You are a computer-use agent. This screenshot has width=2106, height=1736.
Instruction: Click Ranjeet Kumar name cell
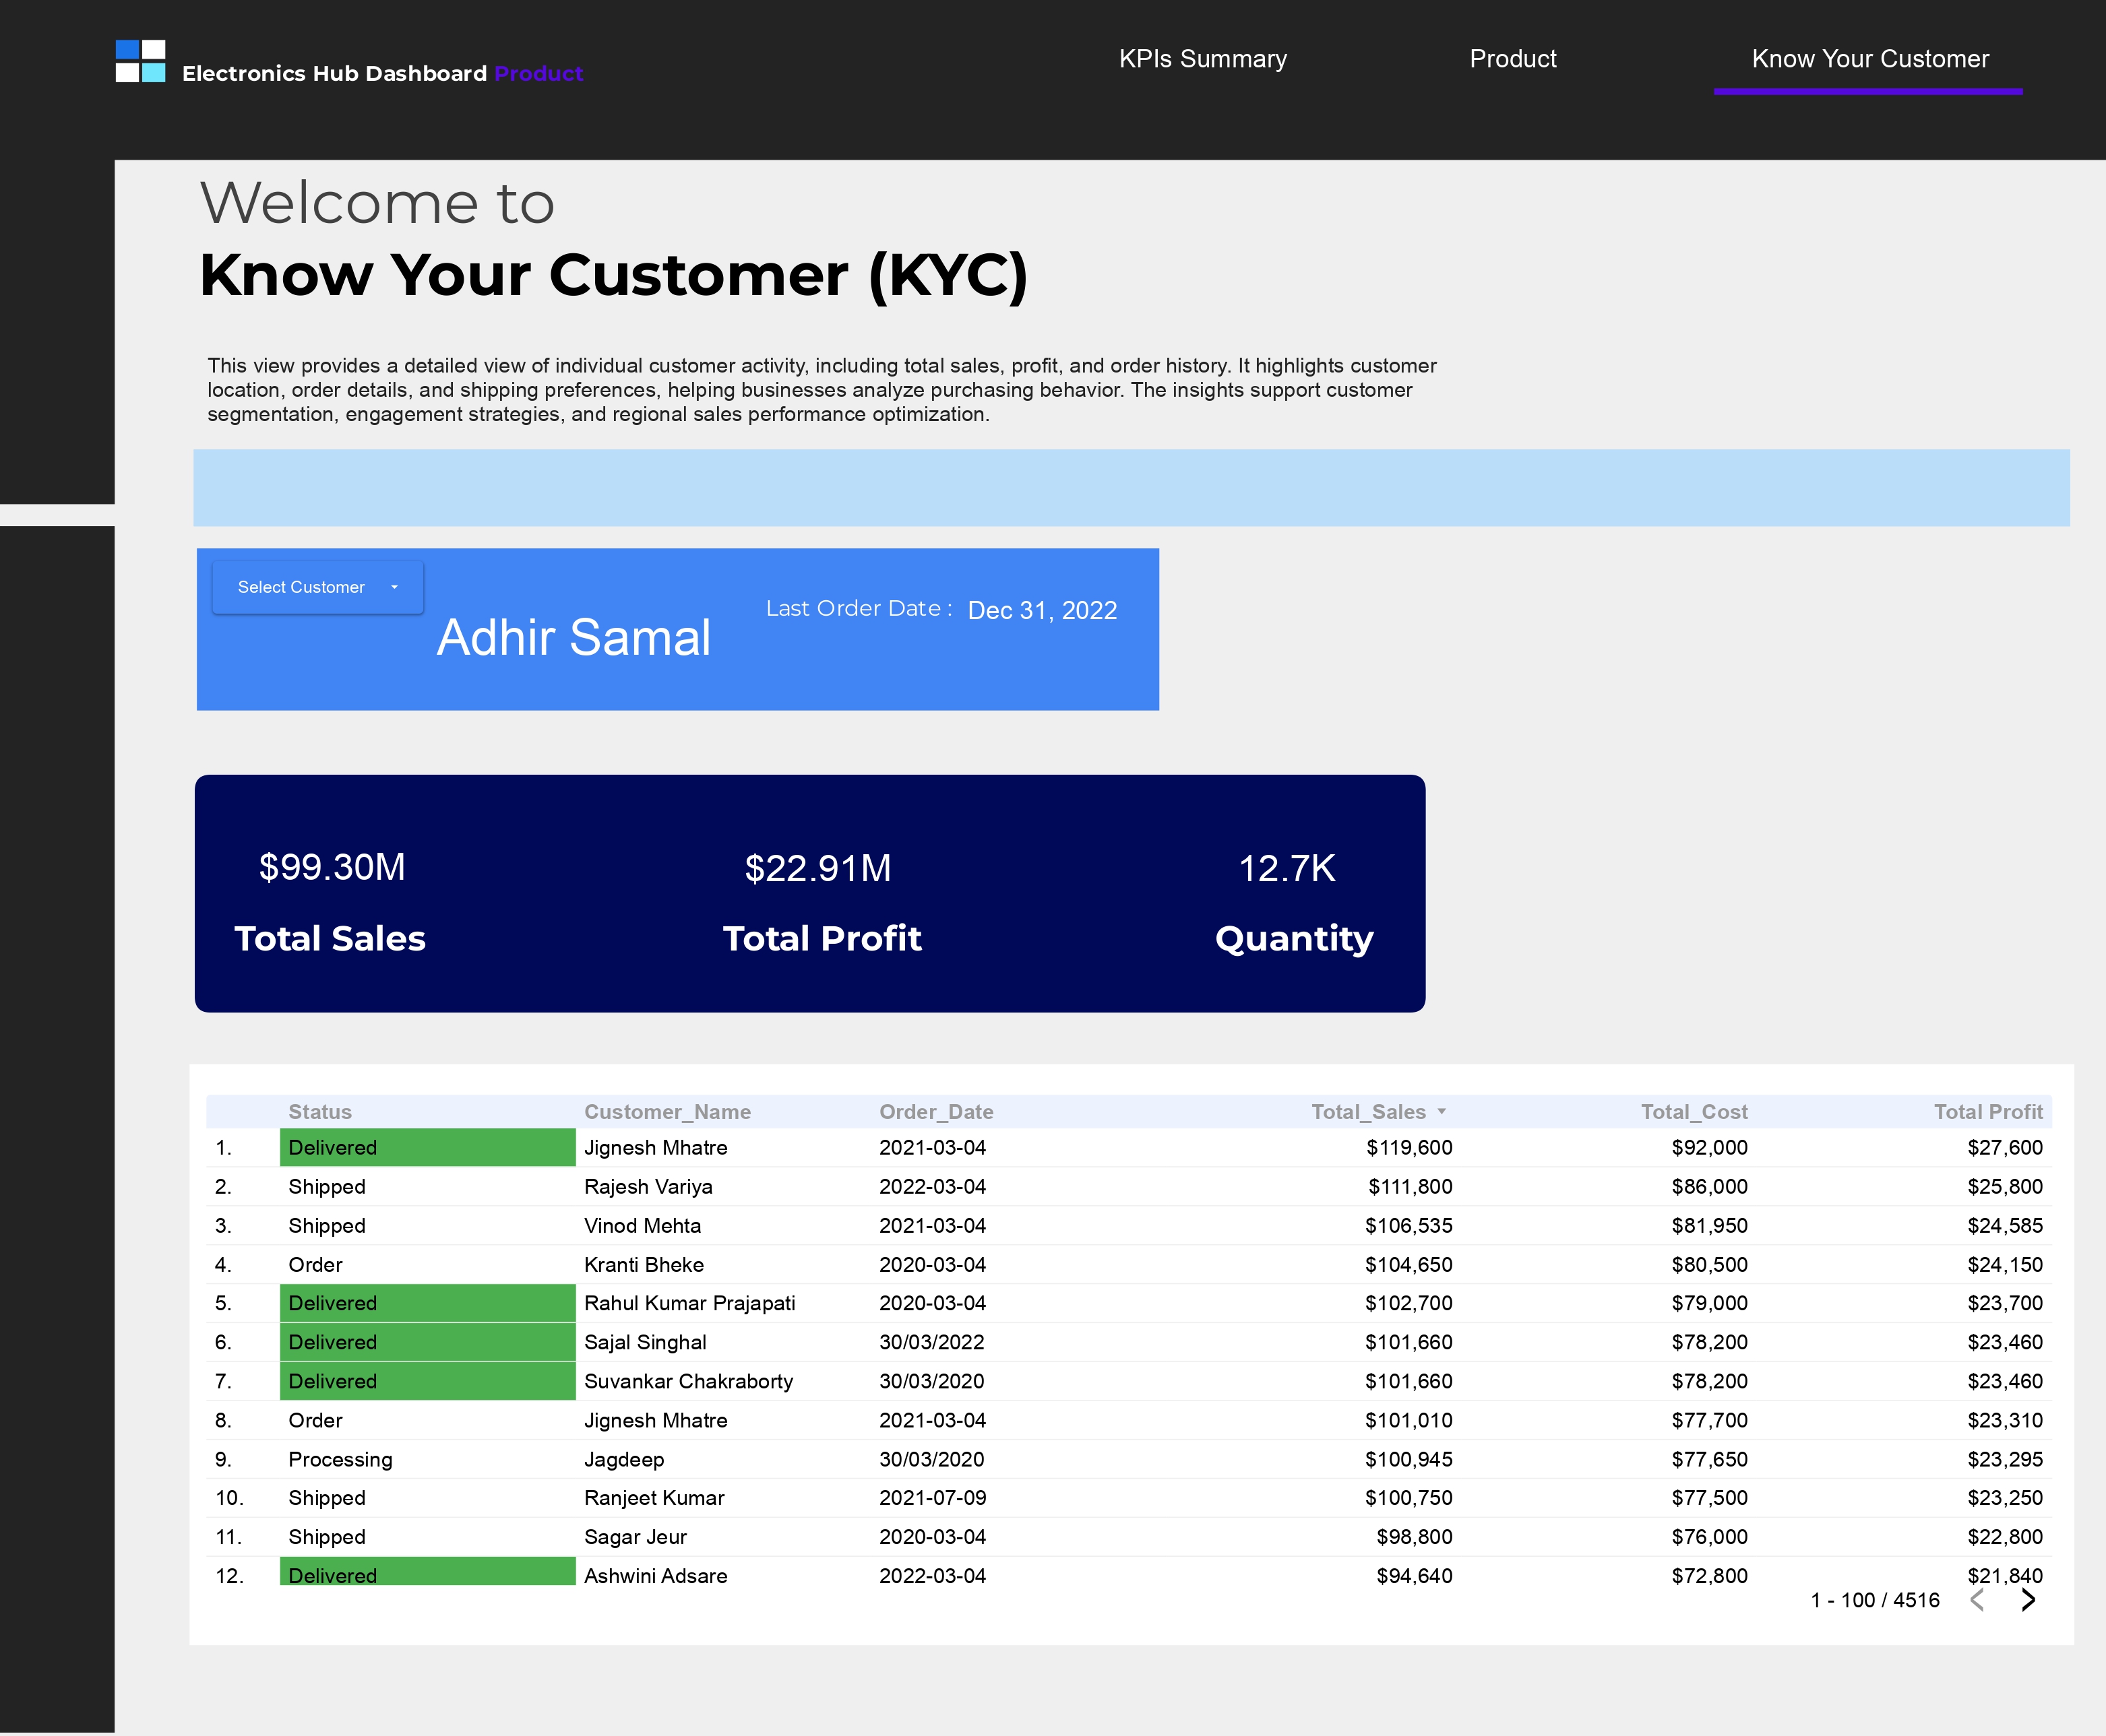[654, 1498]
